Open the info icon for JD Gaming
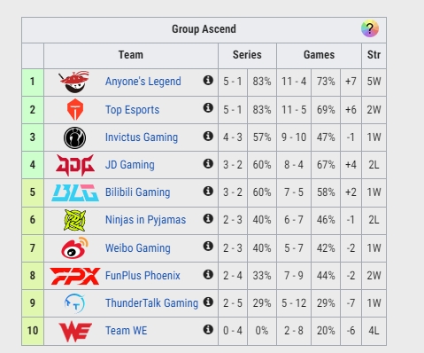The height and width of the screenshot is (353, 424). 208,163
